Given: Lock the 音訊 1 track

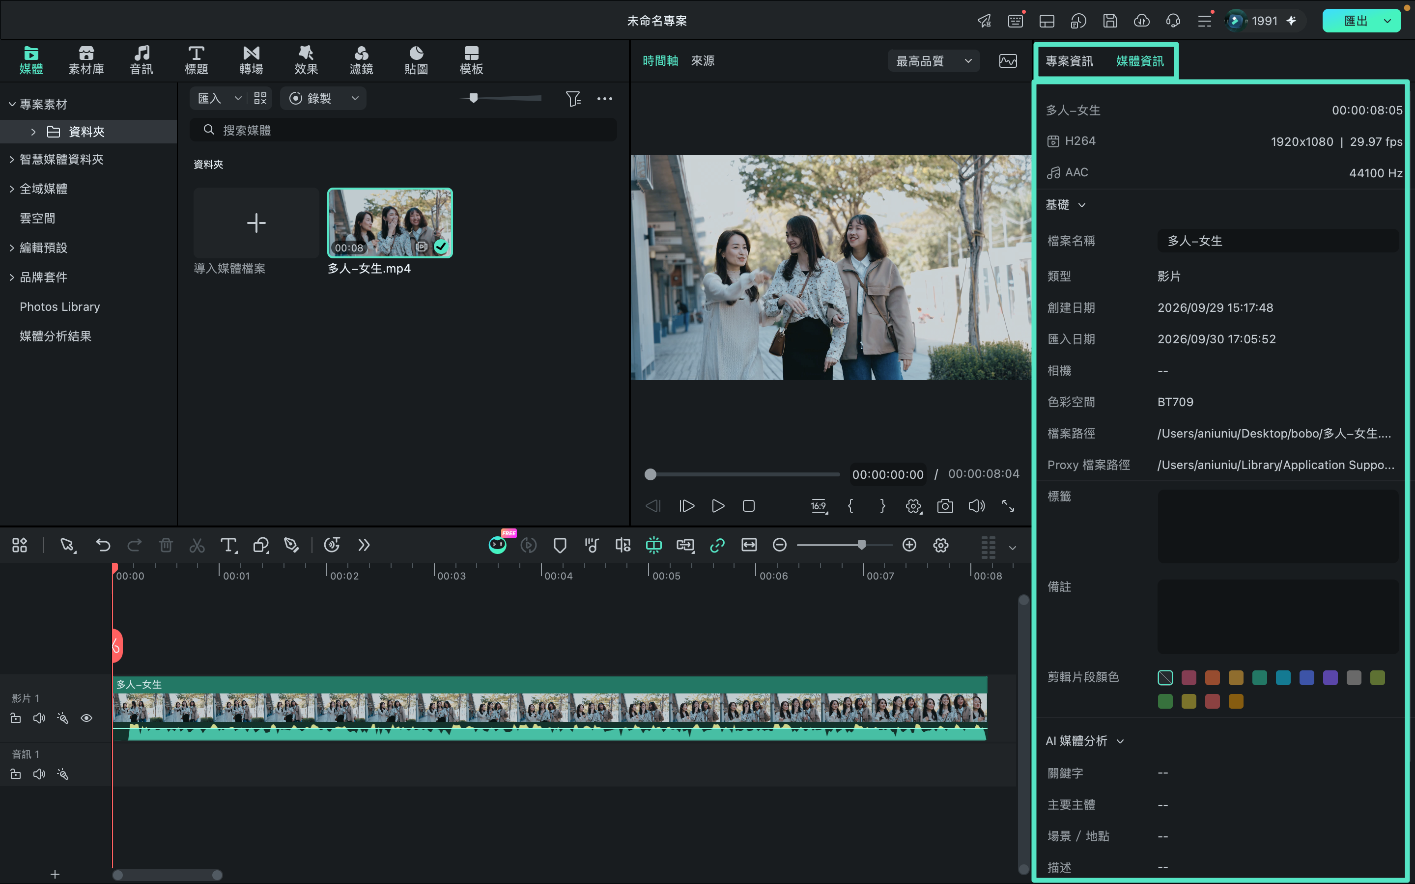Looking at the screenshot, I should (16, 774).
